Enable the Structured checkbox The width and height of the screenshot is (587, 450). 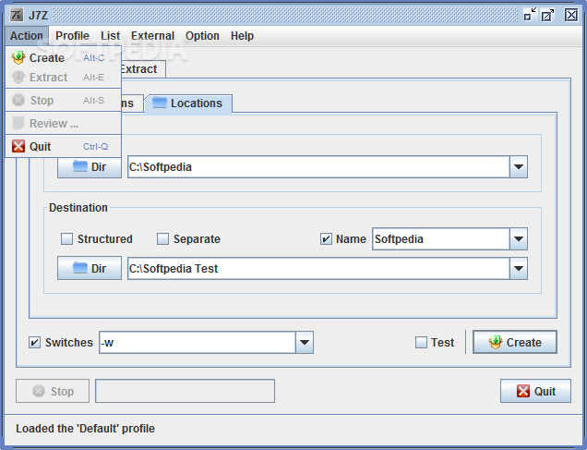click(x=66, y=239)
